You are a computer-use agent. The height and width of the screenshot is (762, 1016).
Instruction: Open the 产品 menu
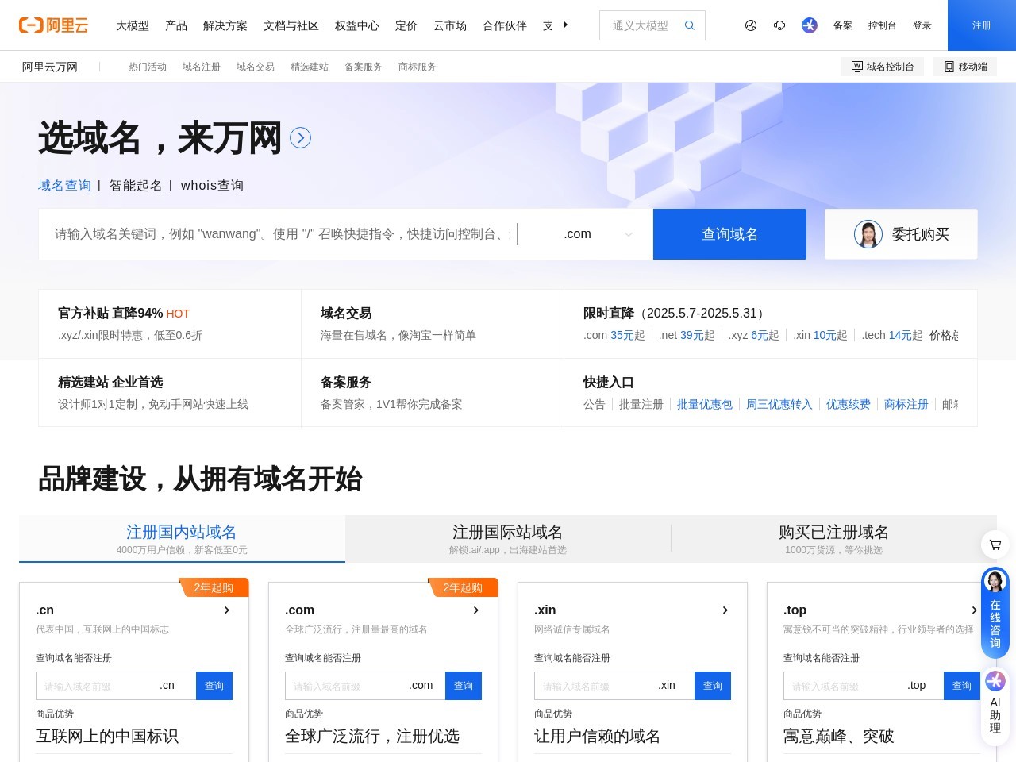(x=176, y=25)
